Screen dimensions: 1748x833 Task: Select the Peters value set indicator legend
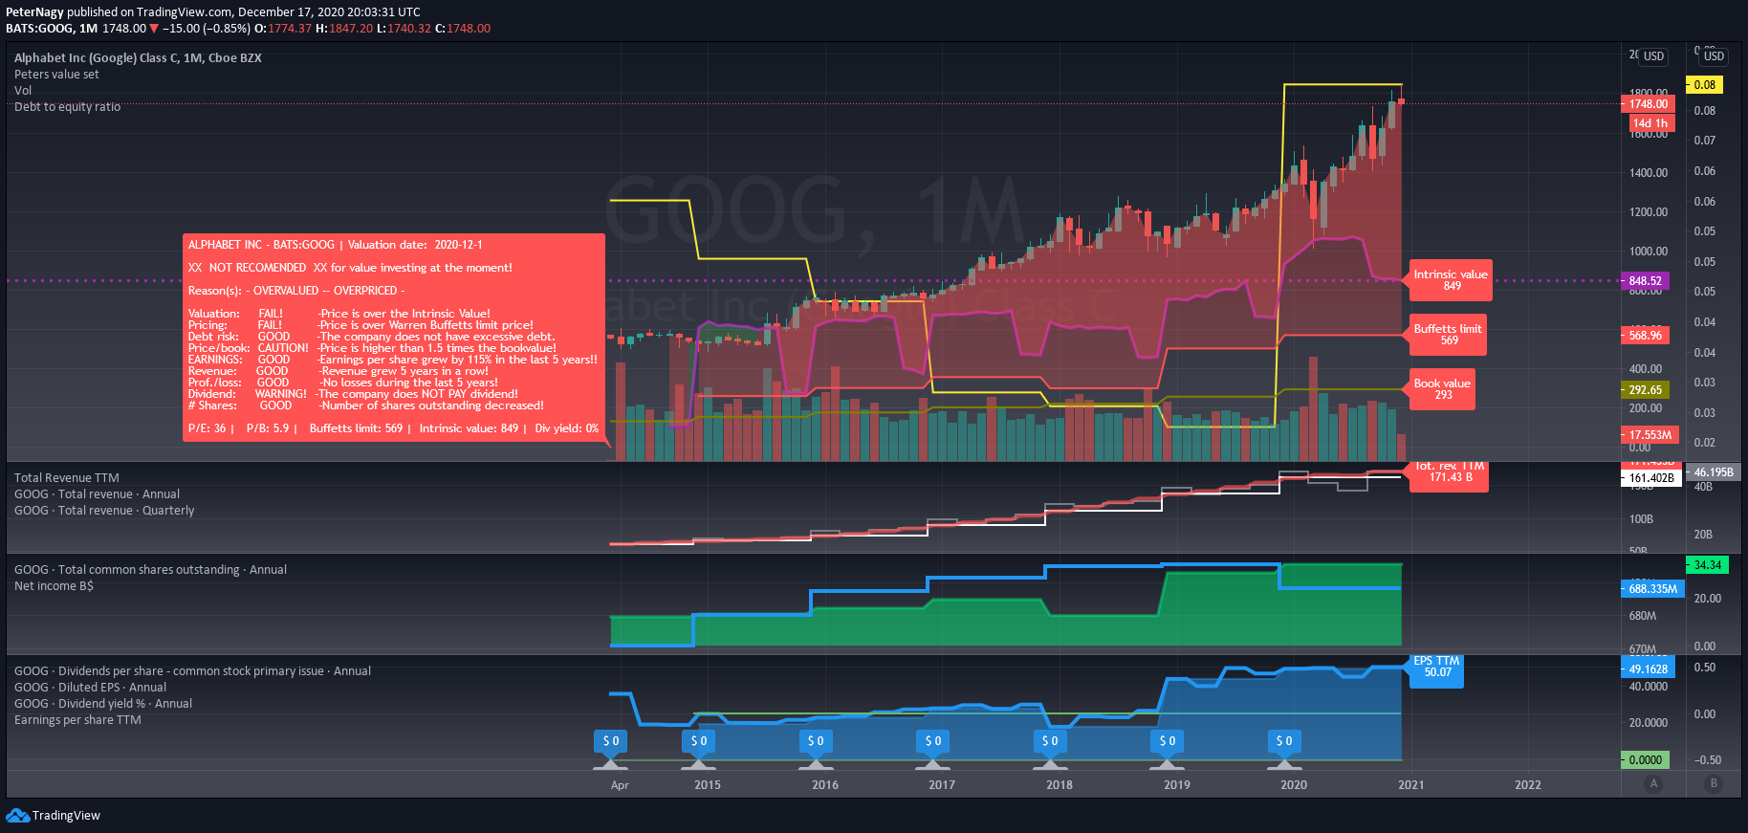tap(56, 75)
